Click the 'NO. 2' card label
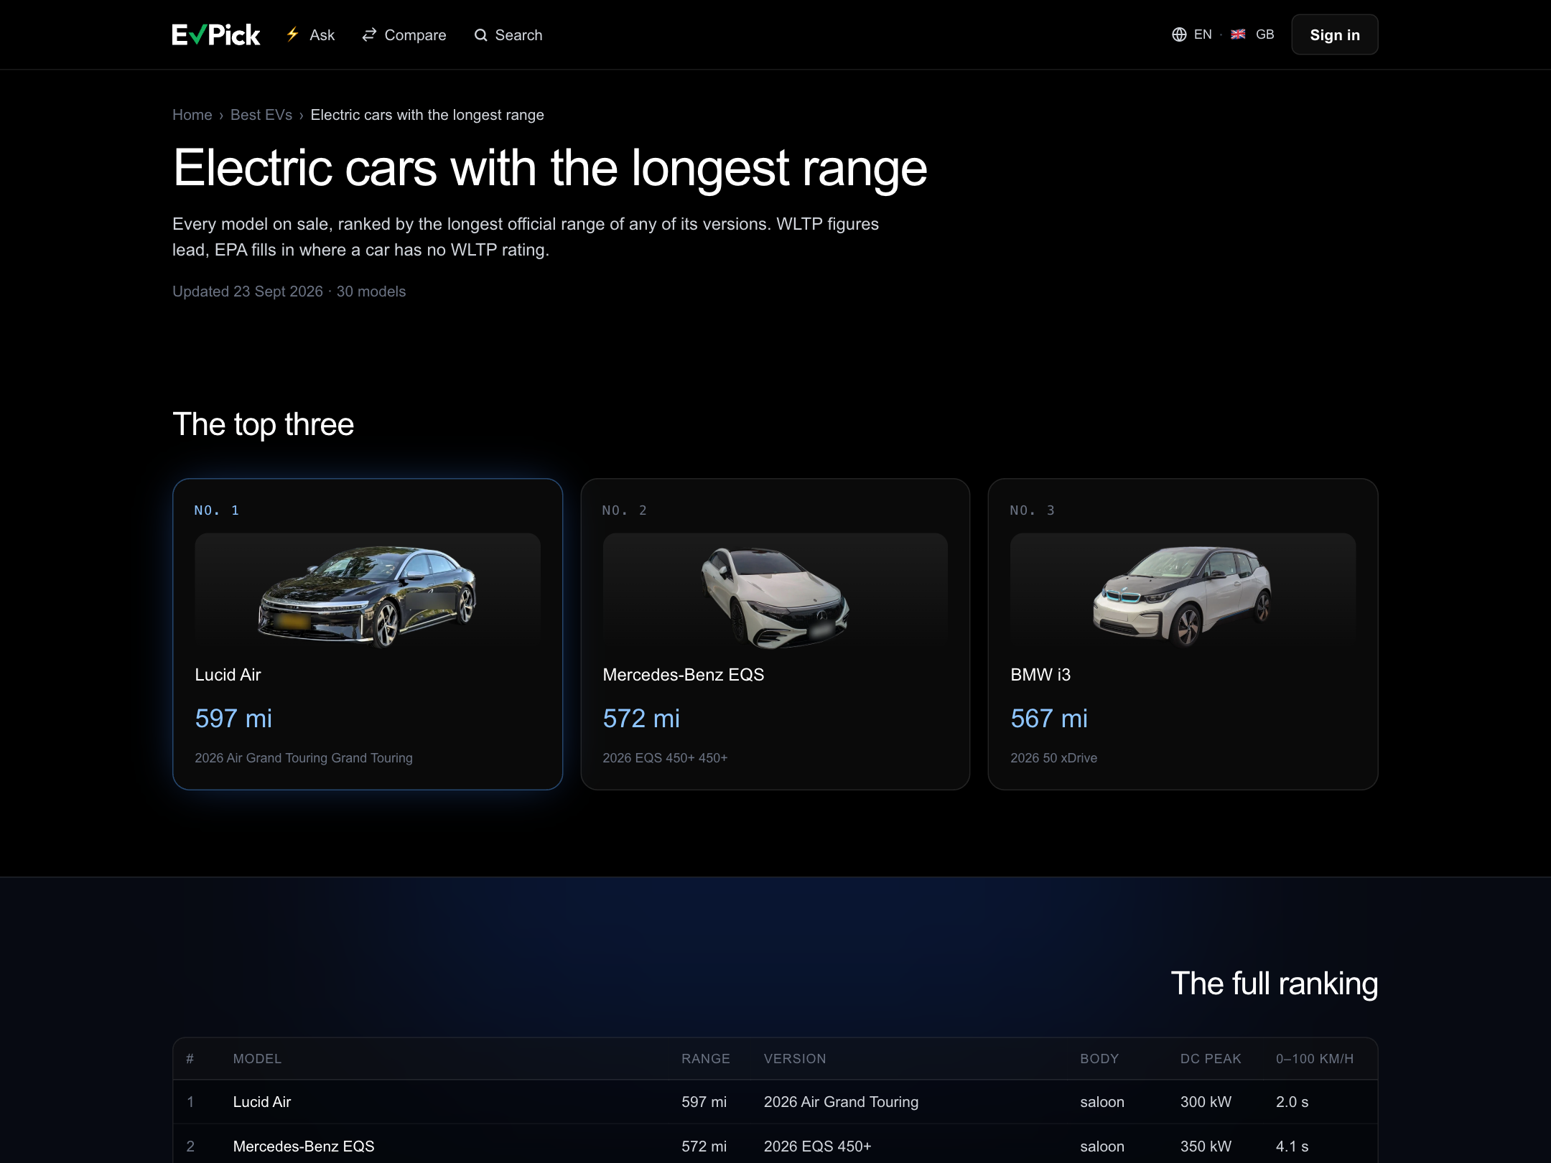 coord(625,510)
